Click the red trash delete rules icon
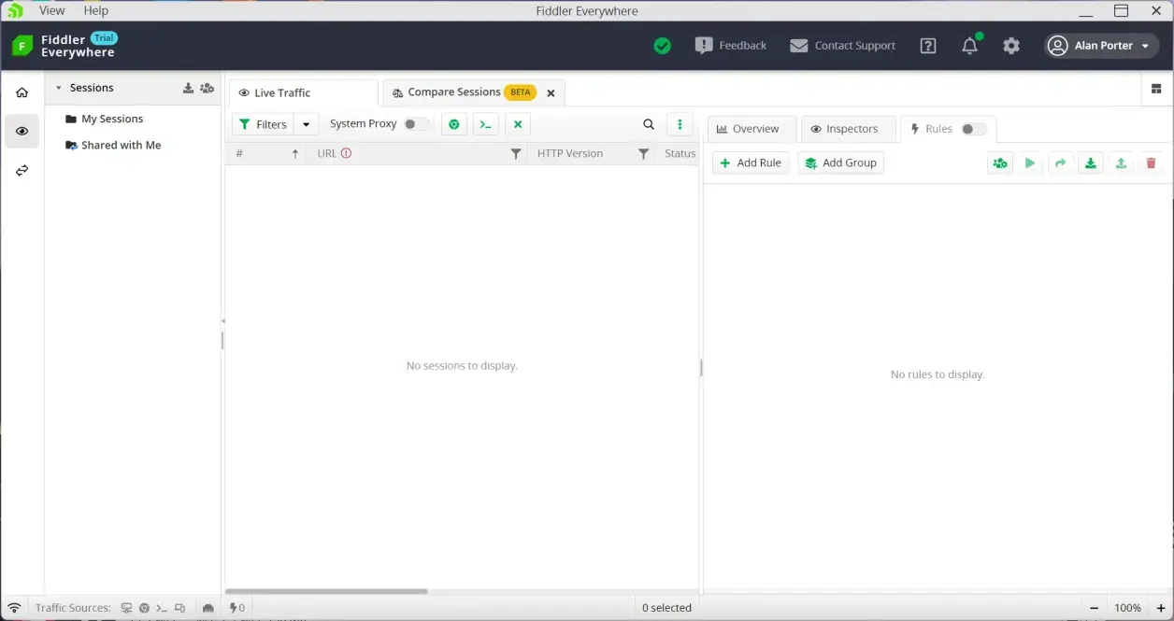Screen dimensions: 1174x621 point(1151,163)
